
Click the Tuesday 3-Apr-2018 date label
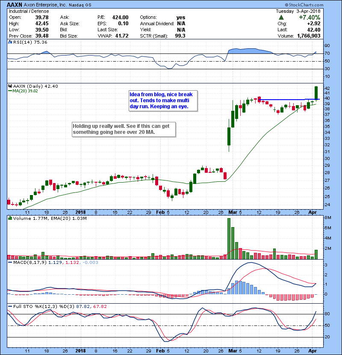[x=298, y=11]
